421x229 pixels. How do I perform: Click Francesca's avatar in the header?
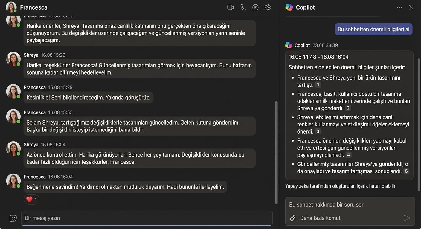11,7
